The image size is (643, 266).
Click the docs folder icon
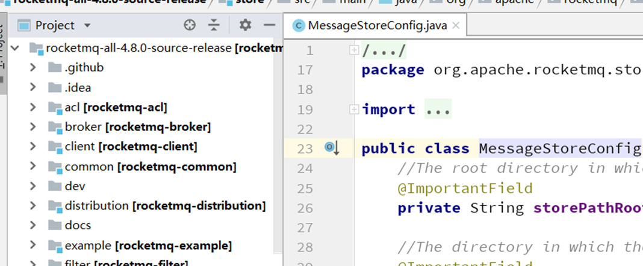coord(55,225)
